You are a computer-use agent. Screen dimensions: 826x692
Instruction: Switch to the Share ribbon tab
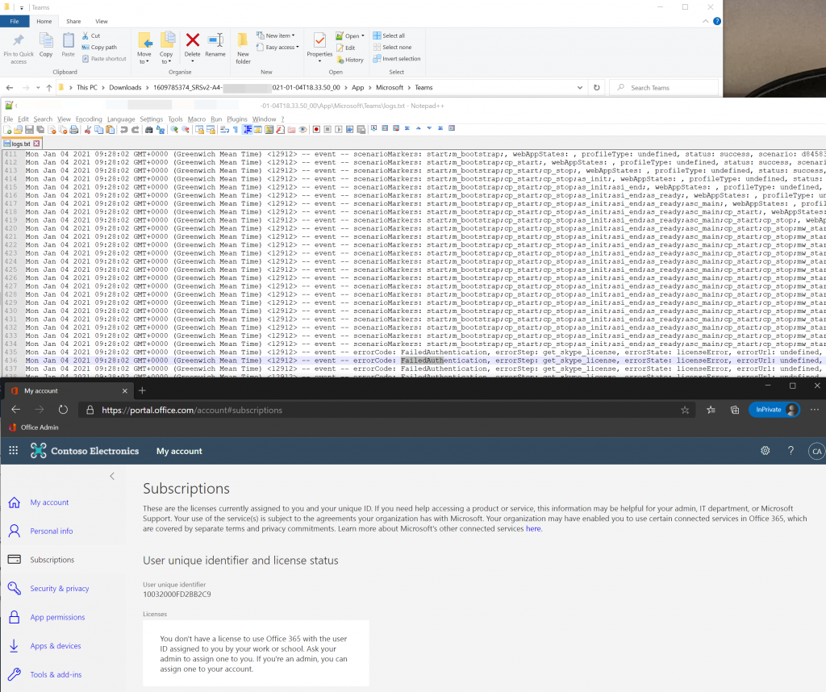pyautogui.click(x=73, y=22)
